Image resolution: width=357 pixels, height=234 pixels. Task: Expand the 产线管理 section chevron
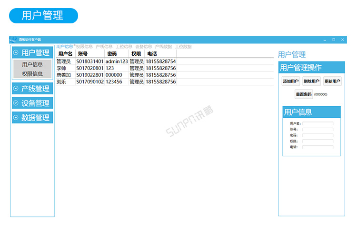(16, 89)
